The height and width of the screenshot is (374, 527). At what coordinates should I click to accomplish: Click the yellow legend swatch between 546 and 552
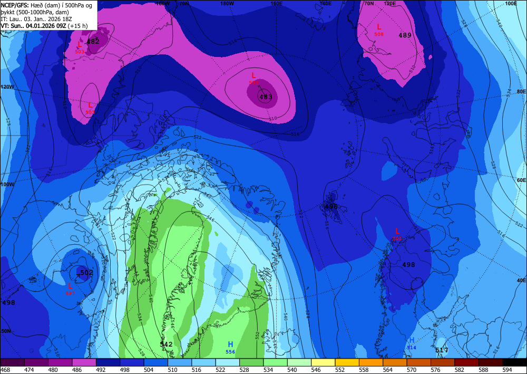324,362
